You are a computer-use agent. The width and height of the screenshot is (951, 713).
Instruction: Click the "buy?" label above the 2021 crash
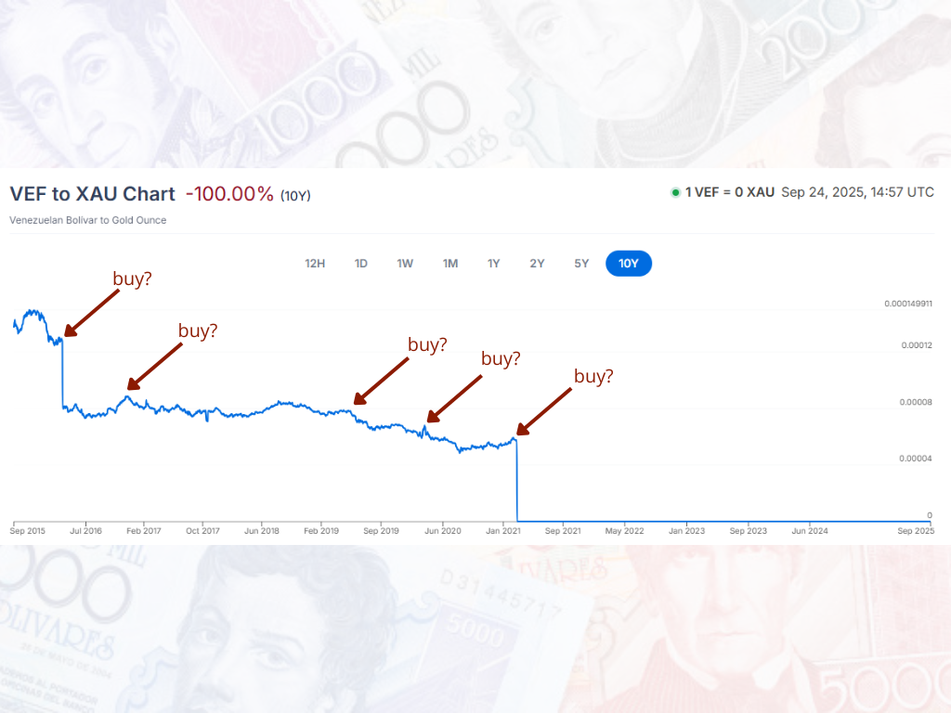tap(593, 376)
